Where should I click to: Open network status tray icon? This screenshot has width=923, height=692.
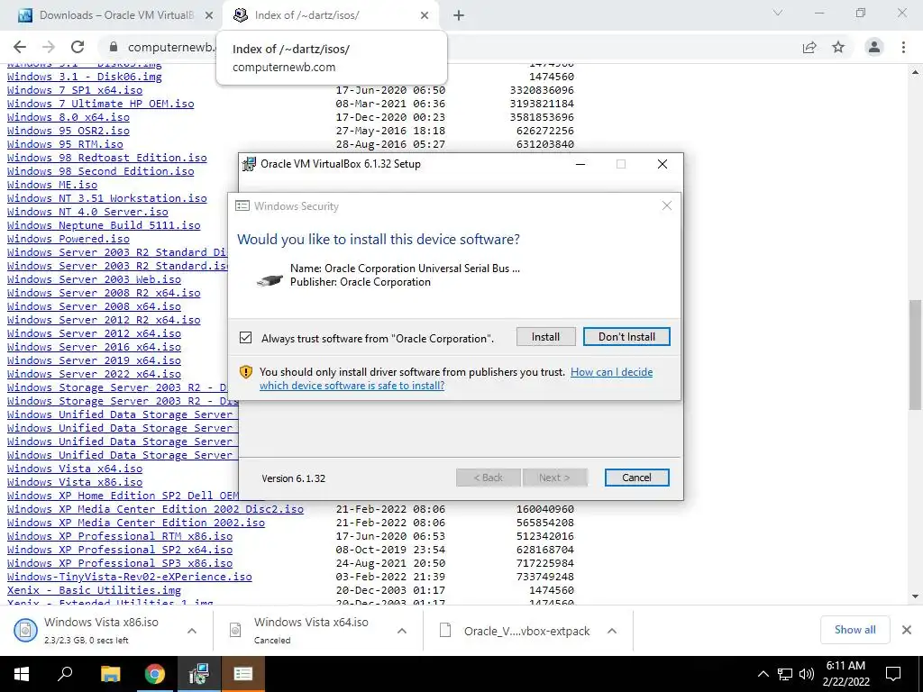[x=785, y=674]
